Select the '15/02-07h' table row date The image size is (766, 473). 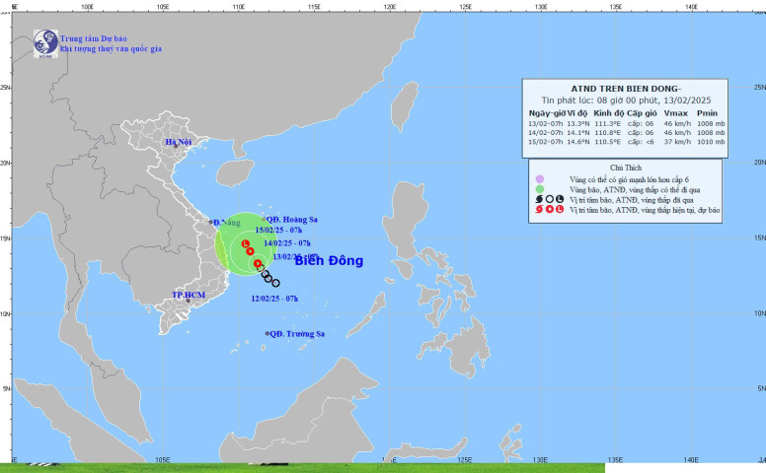[545, 142]
